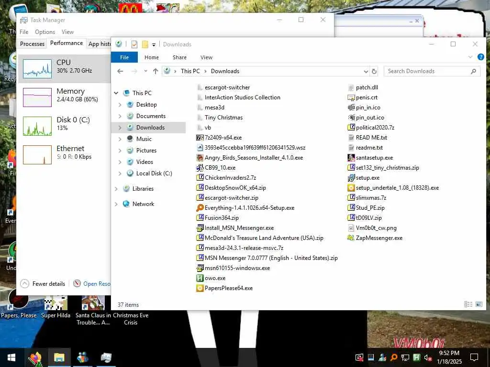
Task: Switch to details view icon in status bar
Action: point(468,304)
